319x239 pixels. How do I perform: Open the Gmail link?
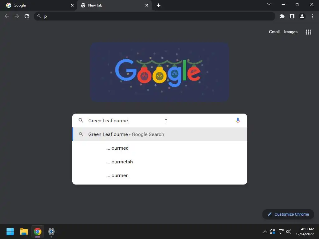(274, 32)
